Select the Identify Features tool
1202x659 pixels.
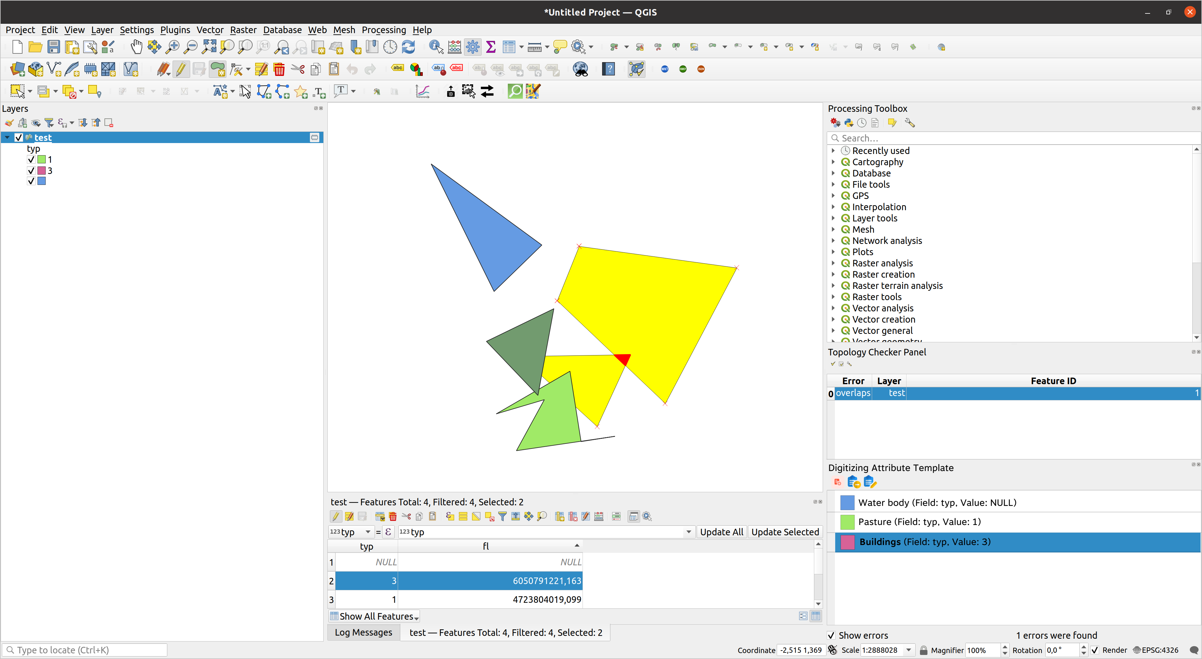435,47
